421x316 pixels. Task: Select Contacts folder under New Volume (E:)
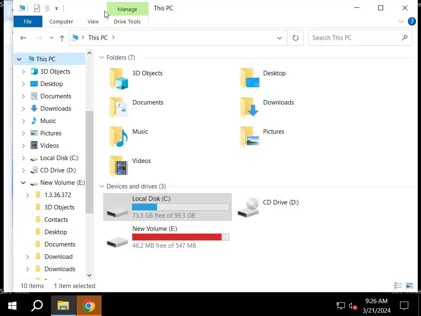[x=56, y=220]
